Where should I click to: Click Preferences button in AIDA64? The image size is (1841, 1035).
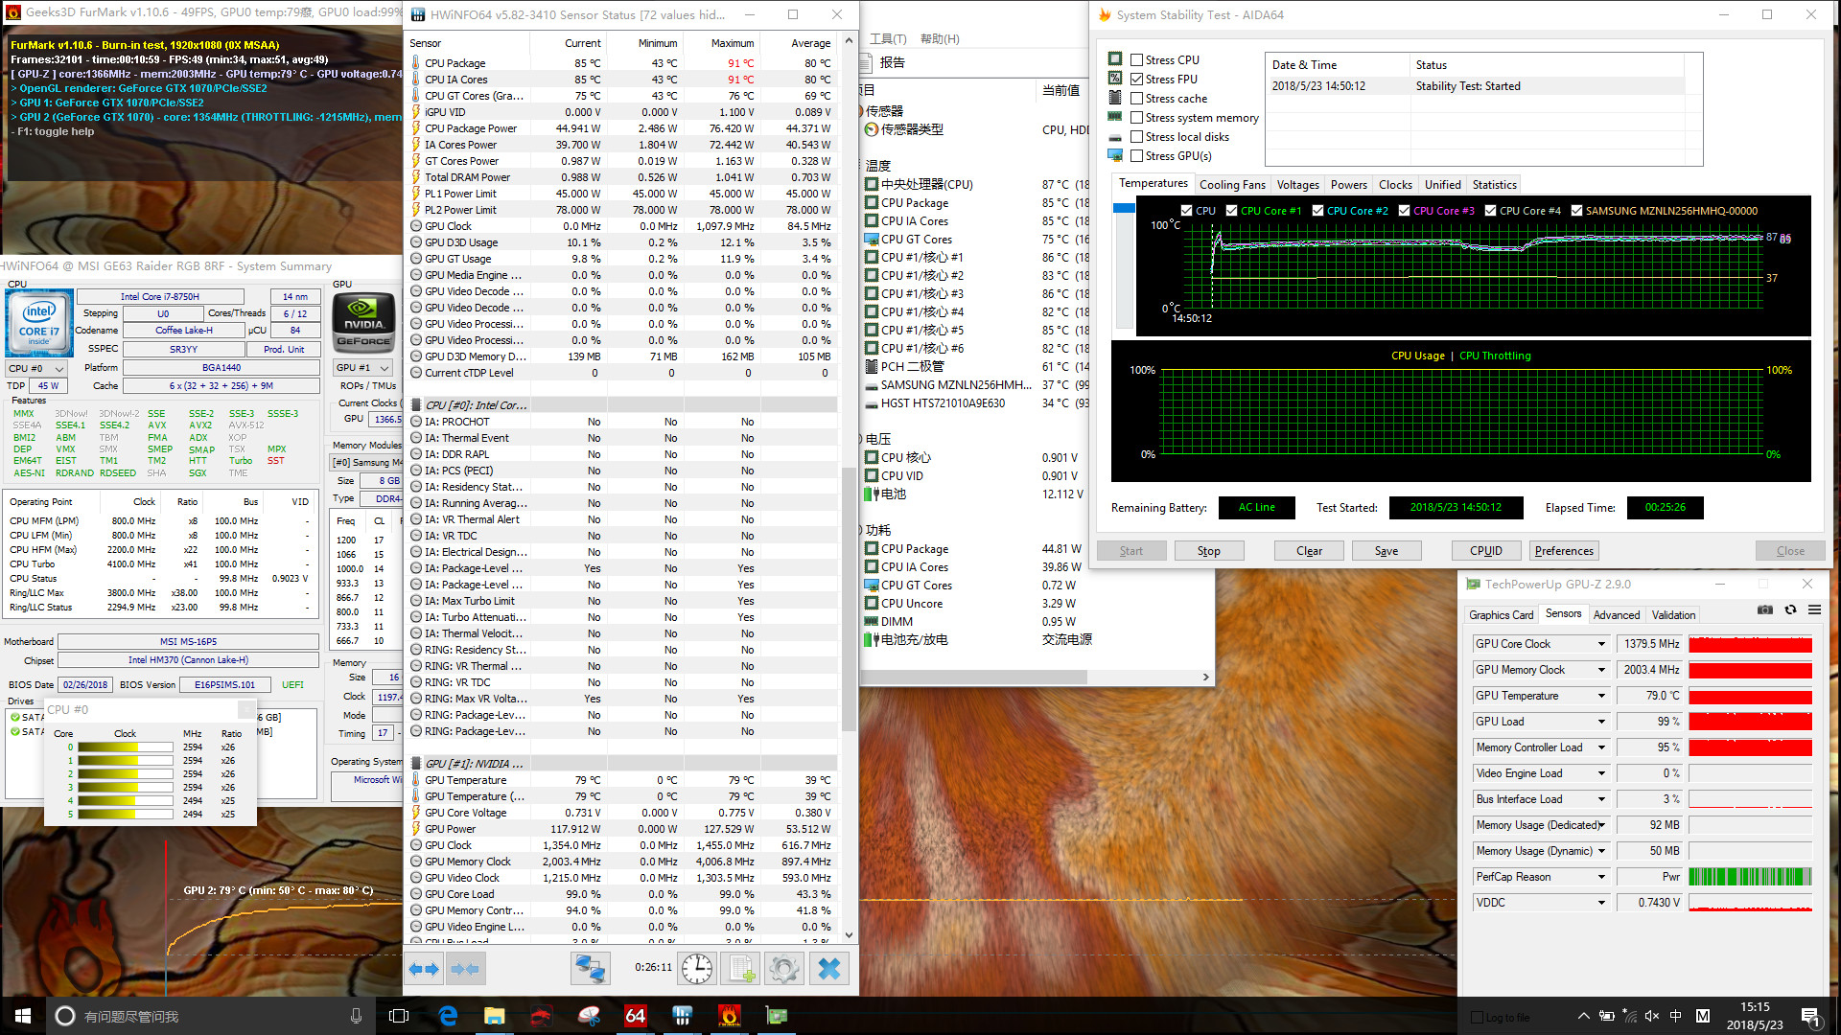tap(1563, 551)
